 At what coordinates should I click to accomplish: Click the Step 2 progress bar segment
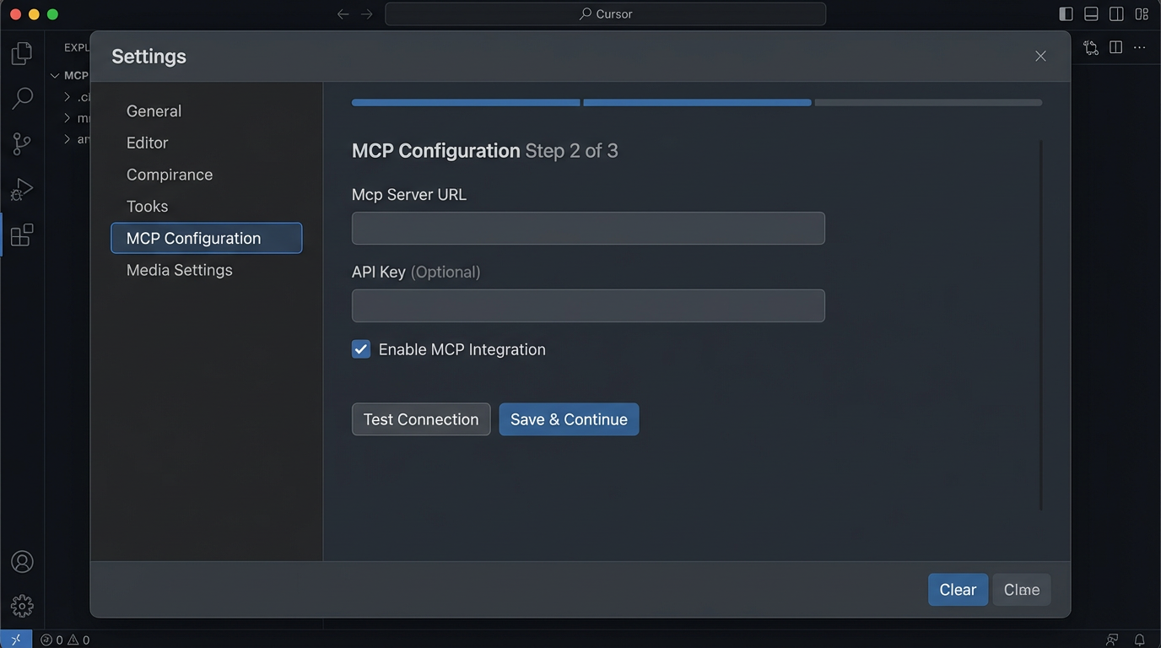click(x=697, y=102)
